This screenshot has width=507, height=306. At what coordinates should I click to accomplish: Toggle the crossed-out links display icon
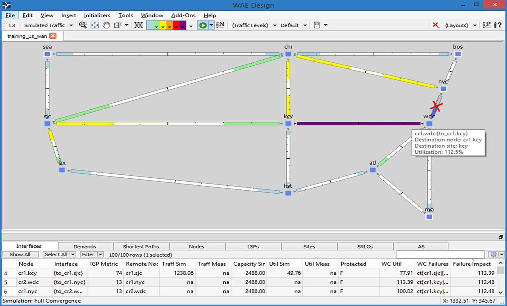pos(139,25)
